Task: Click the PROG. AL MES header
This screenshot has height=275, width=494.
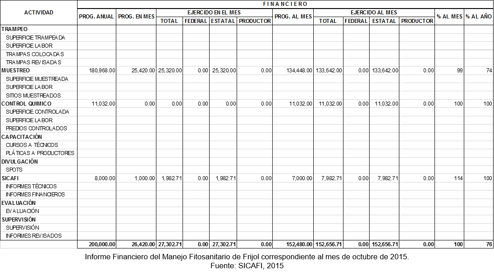Action: 293,17
